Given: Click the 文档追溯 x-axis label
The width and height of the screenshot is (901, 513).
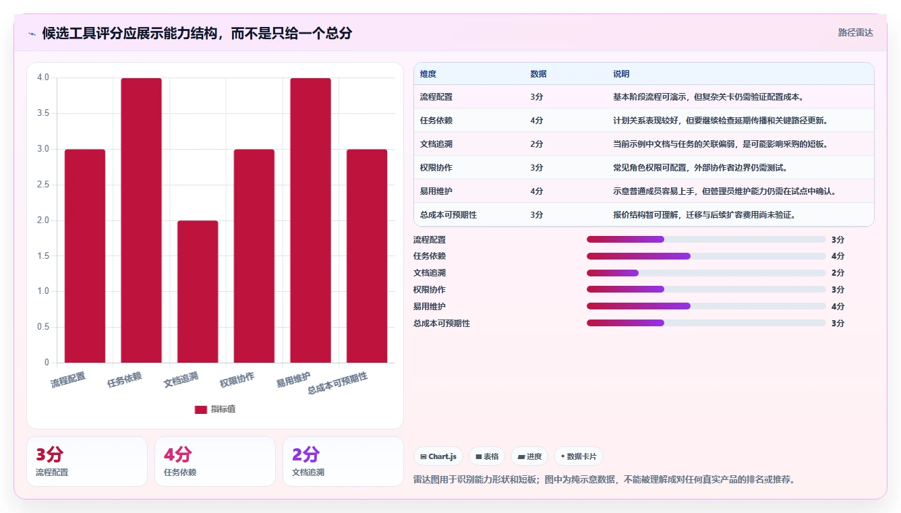Looking at the screenshot, I should coord(181,380).
